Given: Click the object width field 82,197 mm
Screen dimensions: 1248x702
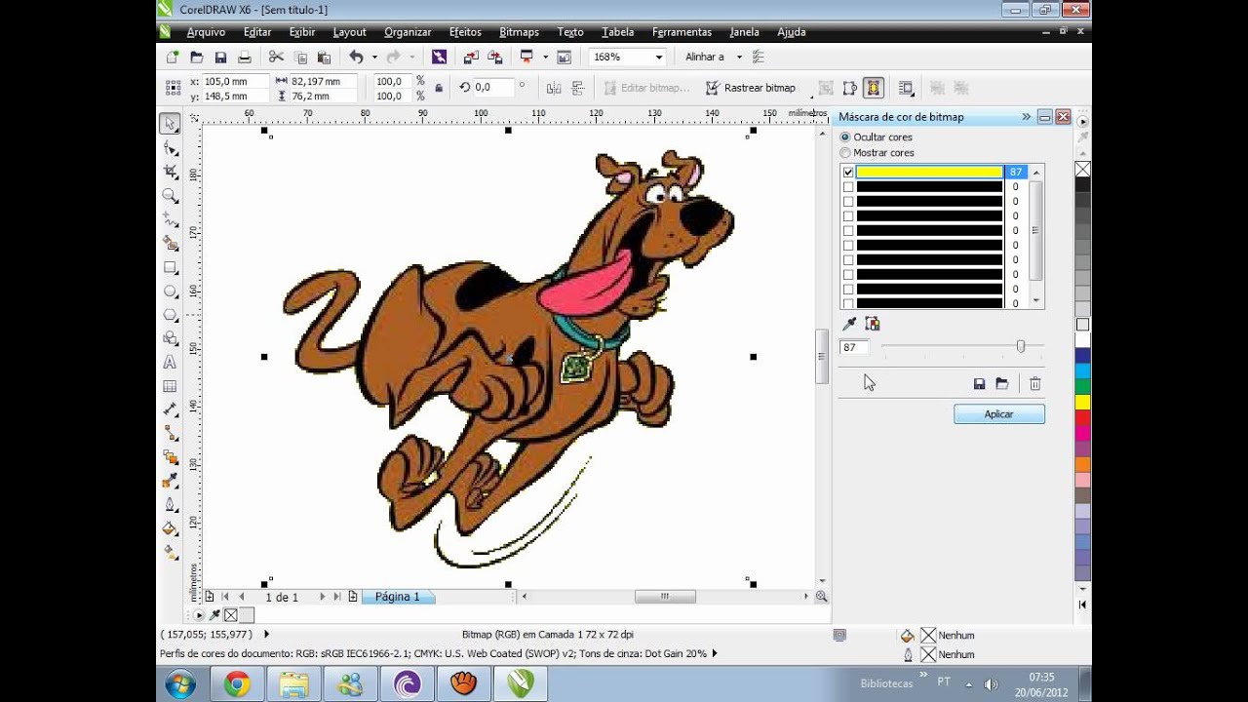Looking at the screenshot, I should (322, 81).
